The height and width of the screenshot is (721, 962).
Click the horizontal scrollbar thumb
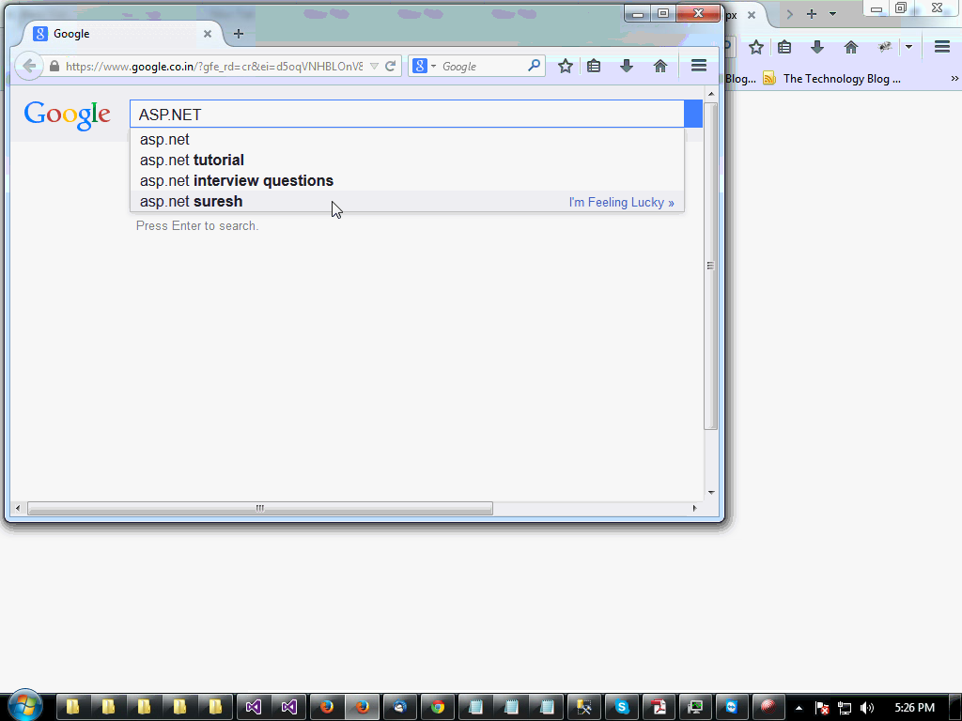pos(260,508)
